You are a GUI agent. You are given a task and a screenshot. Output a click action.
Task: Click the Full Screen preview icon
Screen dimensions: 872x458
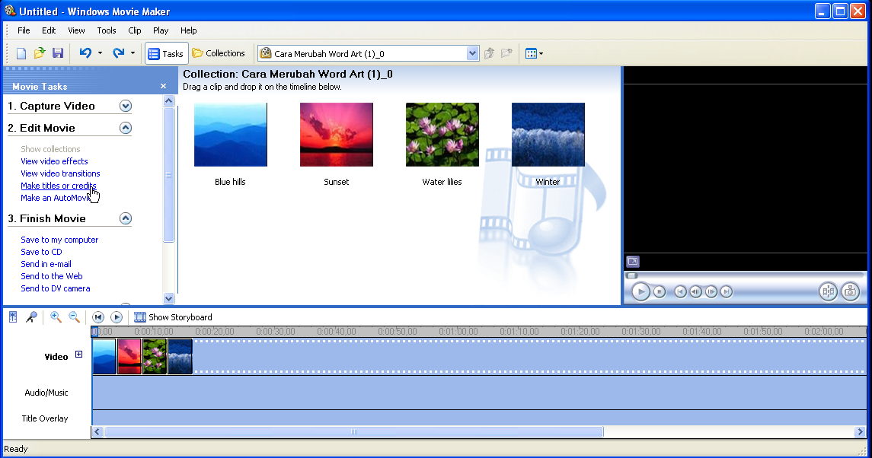coord(632,261)
